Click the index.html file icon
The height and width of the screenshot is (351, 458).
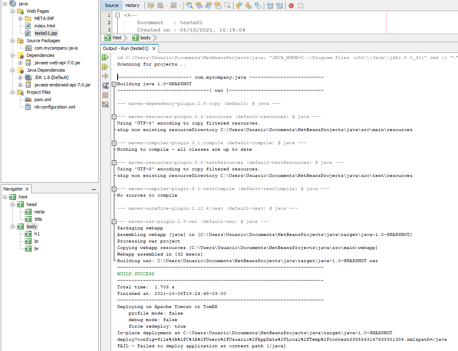pos(28,26)
